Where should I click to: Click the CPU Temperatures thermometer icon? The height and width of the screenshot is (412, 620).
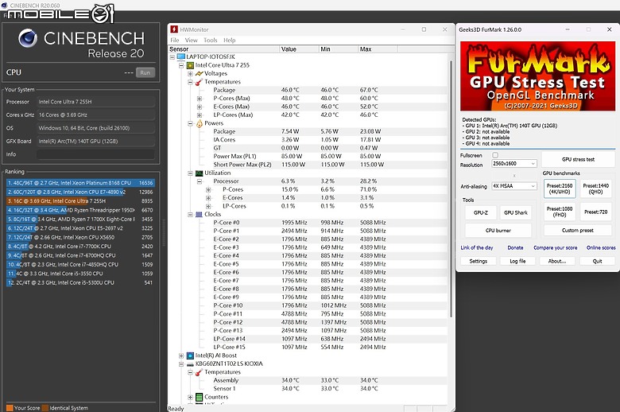coord(200,82)
